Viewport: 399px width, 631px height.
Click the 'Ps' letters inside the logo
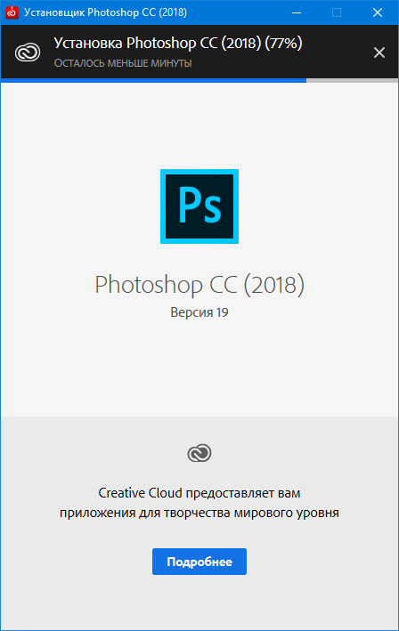(199, 206)
